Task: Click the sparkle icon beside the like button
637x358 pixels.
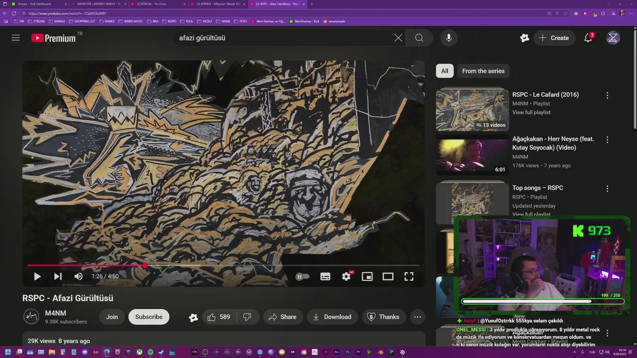Action: click(194, 317)
